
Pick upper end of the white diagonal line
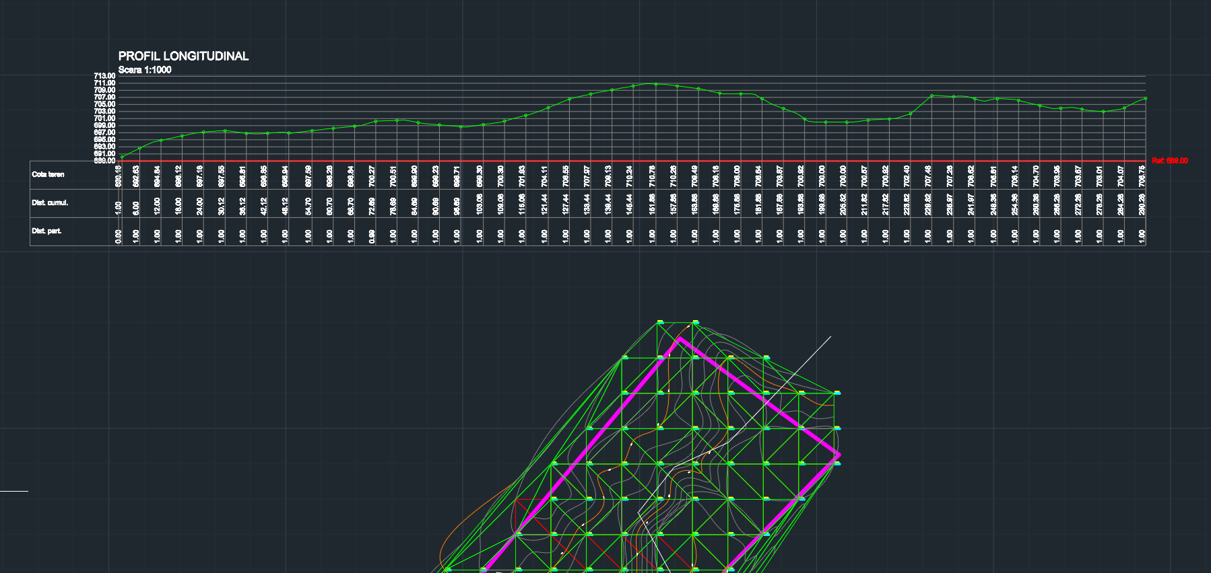(x=830, y=336)
